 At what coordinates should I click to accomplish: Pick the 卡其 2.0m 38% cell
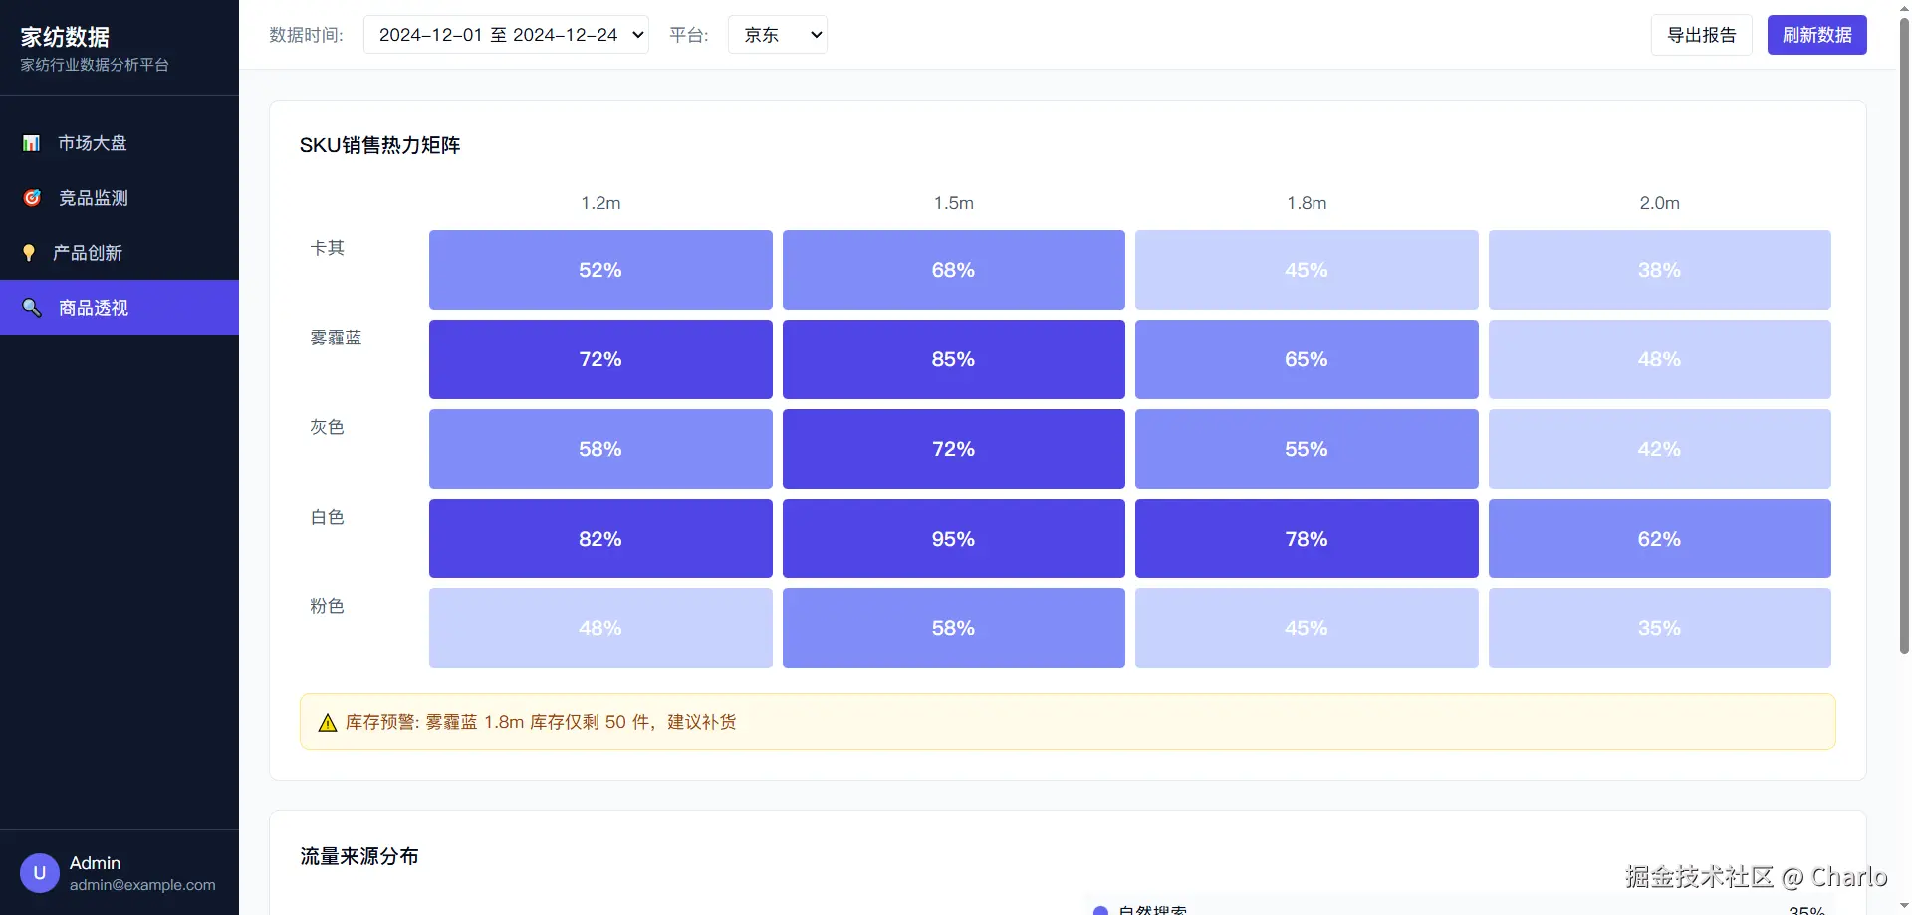point(1659,270)
